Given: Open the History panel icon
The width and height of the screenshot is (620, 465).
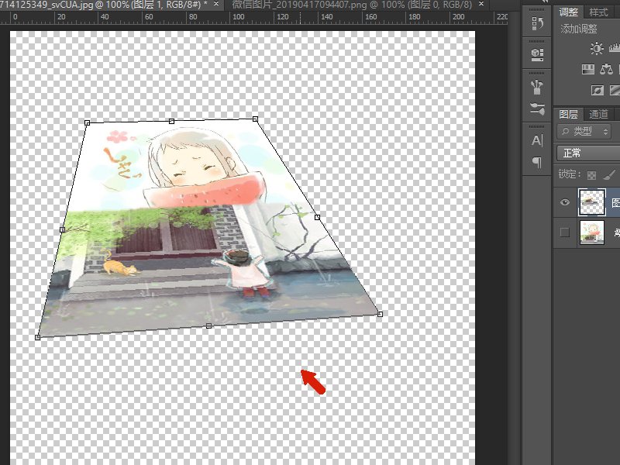Looking at the screenshot, I should (536, 24).
